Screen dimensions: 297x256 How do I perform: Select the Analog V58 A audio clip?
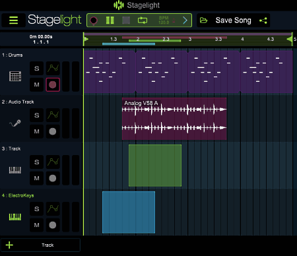pos(174,119)
